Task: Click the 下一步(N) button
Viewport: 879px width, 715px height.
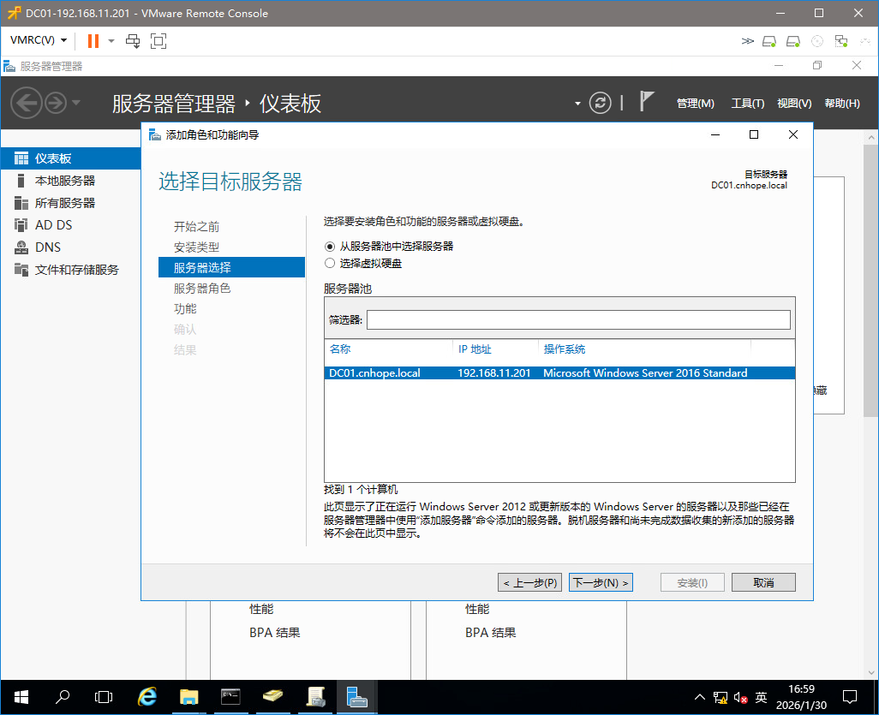Action: [601, 583]
